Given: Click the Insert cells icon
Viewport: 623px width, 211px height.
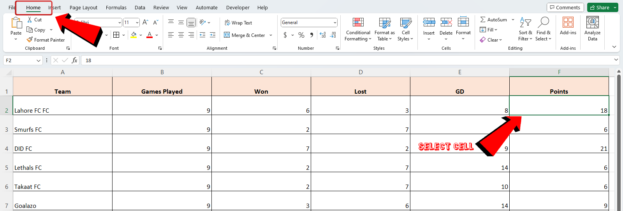Looking at the screenshot, I should click(x=429, y=22).
